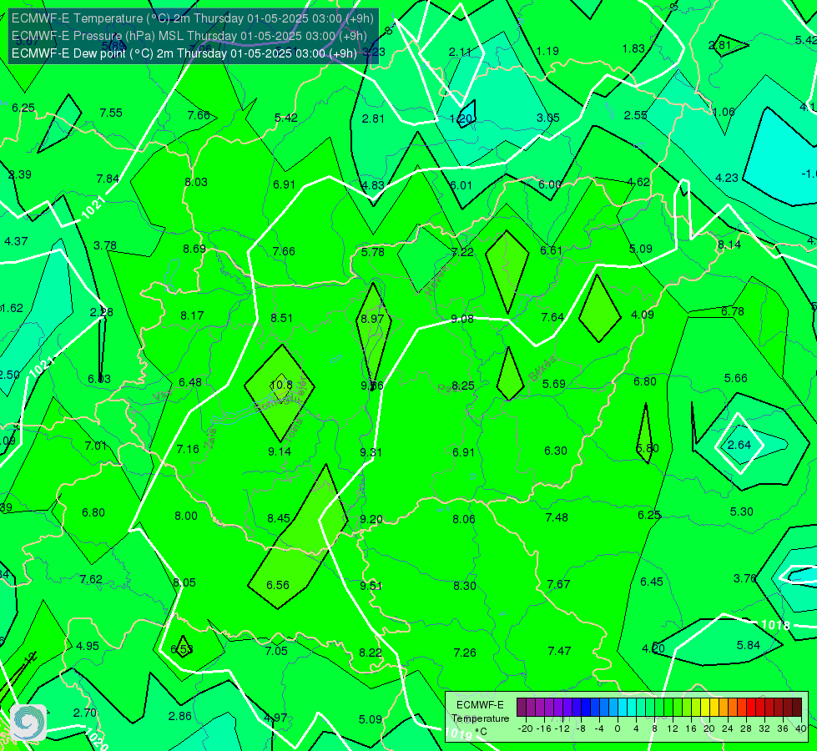Click the 8.25 map value
Image resolution: width=817 pixels, height=751 pixels.
[463, 386]
